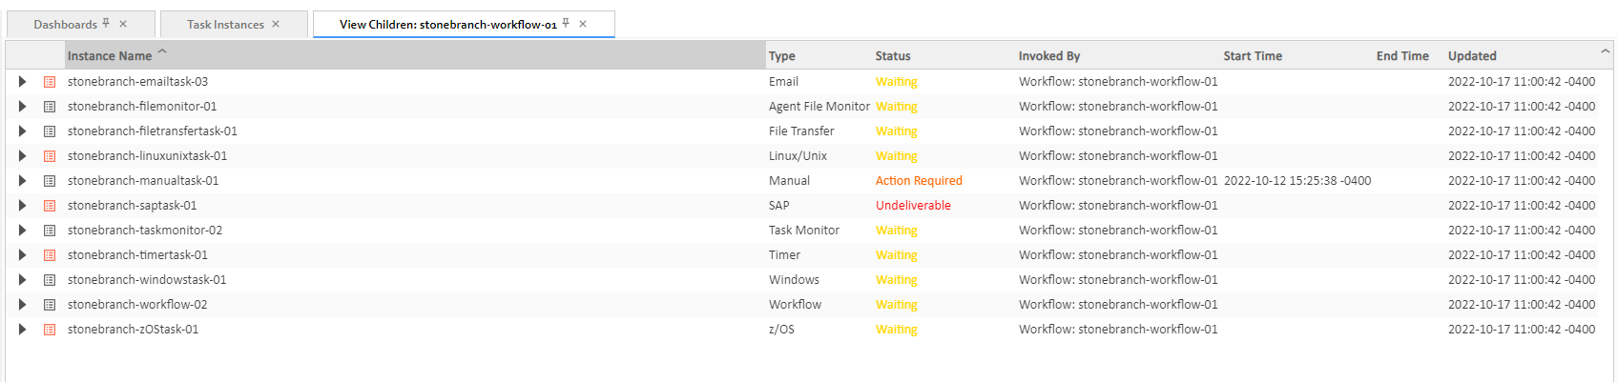Screen dimensions: 1617x382
Task: Close the Task Instances tab
Action: coord(276,25)
